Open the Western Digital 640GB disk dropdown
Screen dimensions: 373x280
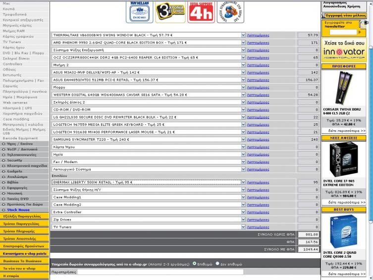pyautogui.click(x=243, y=95)
